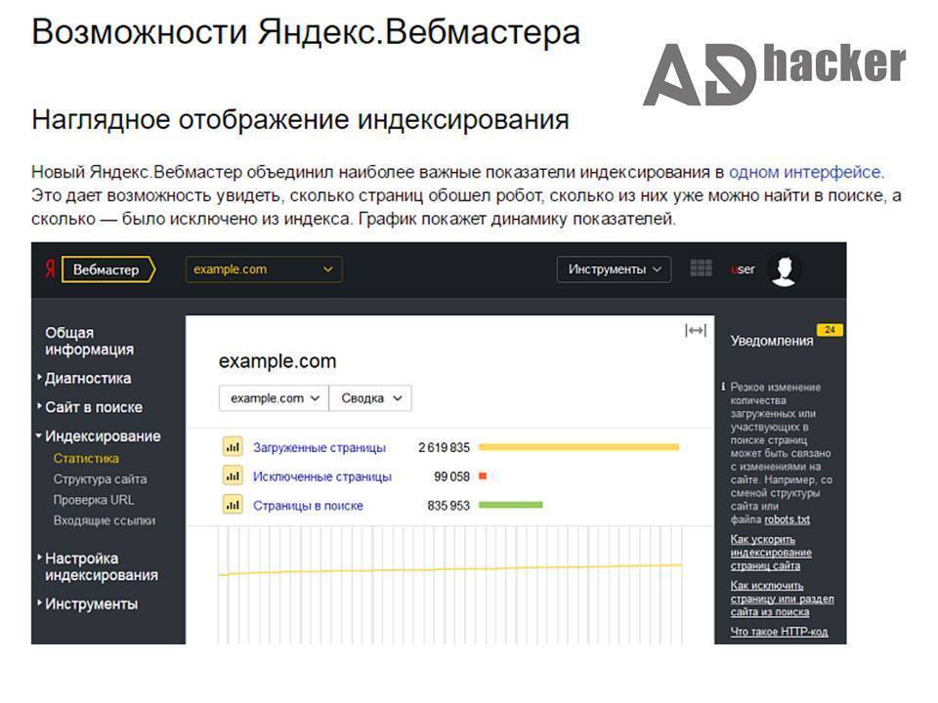Expand the Диагностика sidebar section
Image resolution: width=938 pixels, height=703 pixels.
point(87,379)
